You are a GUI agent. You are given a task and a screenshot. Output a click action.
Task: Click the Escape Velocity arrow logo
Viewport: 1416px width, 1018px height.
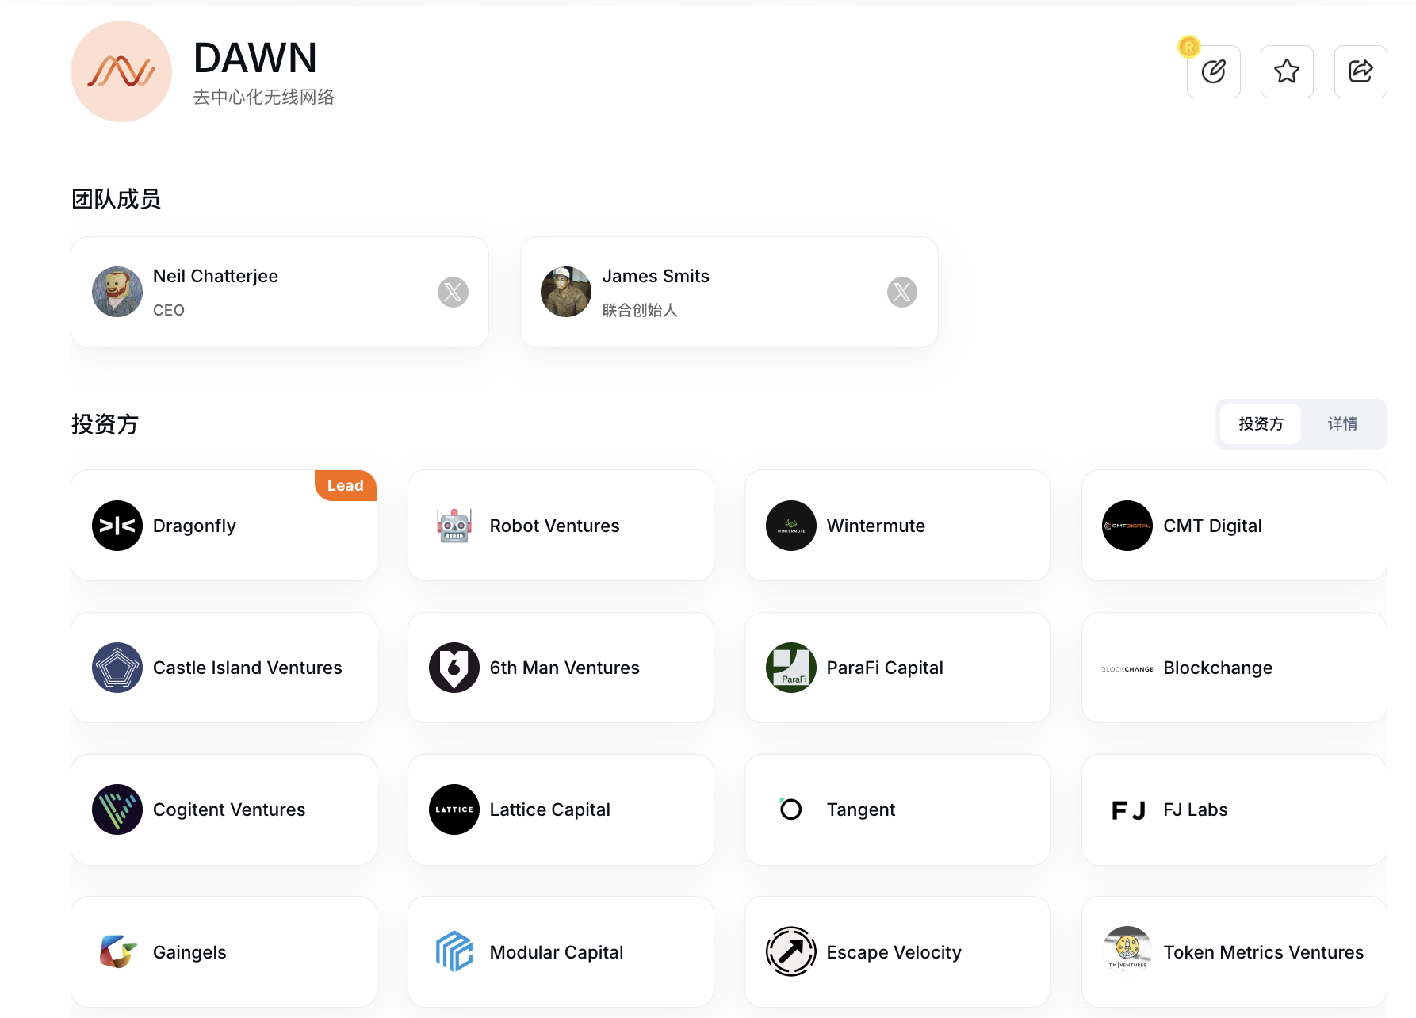[791, 952]
